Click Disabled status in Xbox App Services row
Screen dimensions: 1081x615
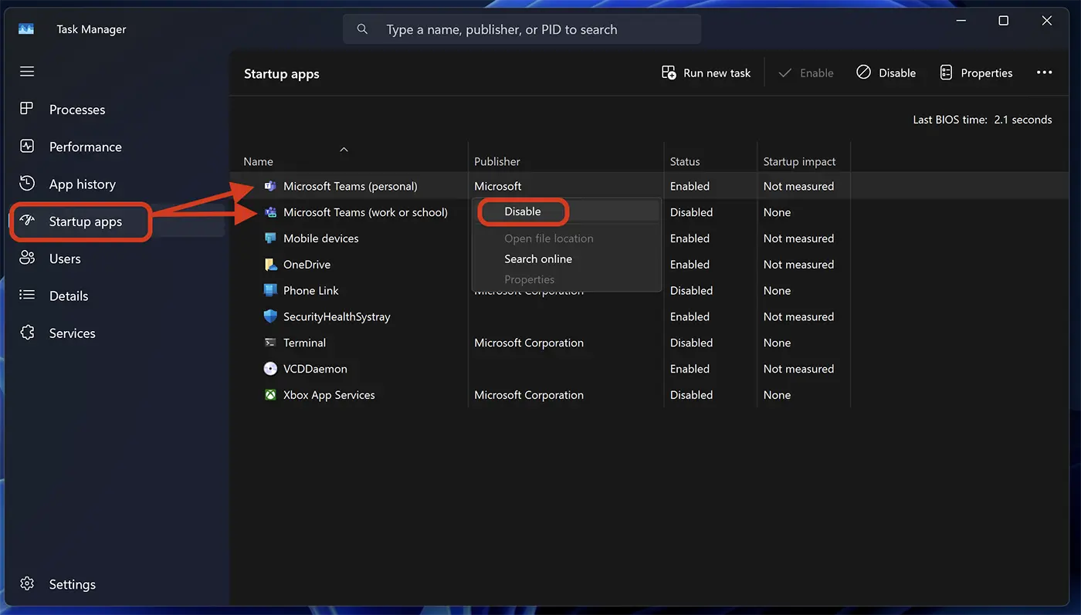pos(691,395)
